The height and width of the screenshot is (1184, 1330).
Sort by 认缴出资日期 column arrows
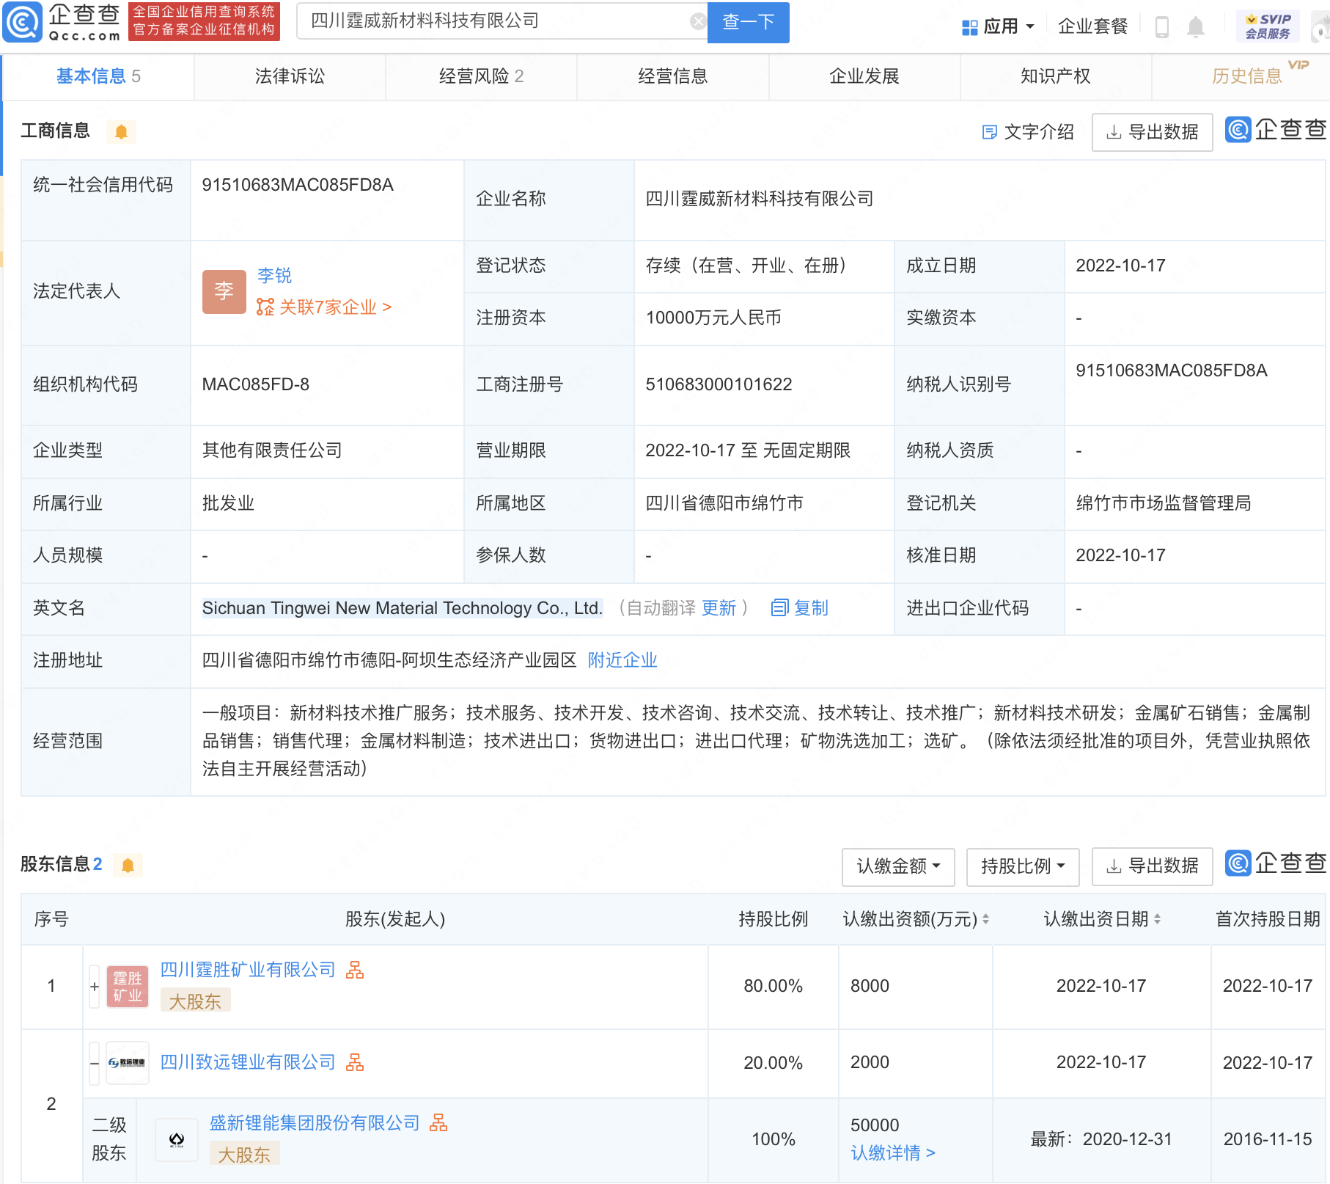click(1157, 919)
